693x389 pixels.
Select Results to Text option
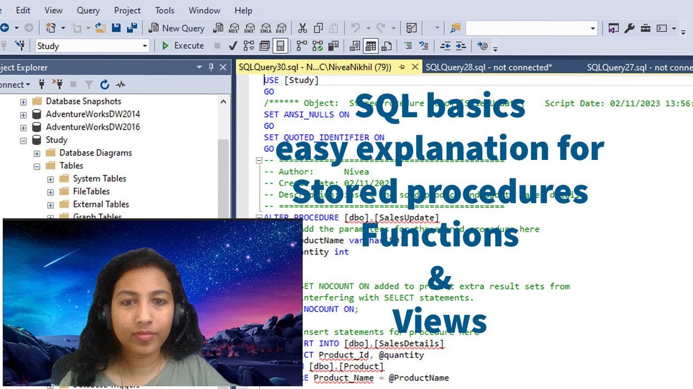coord(355,46)
